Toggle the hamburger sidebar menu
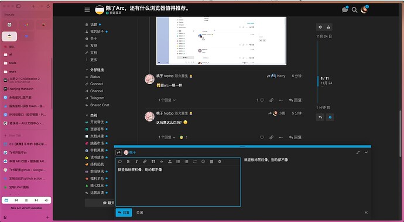Screen dimensions: 404x222 (x=87, y=10)
